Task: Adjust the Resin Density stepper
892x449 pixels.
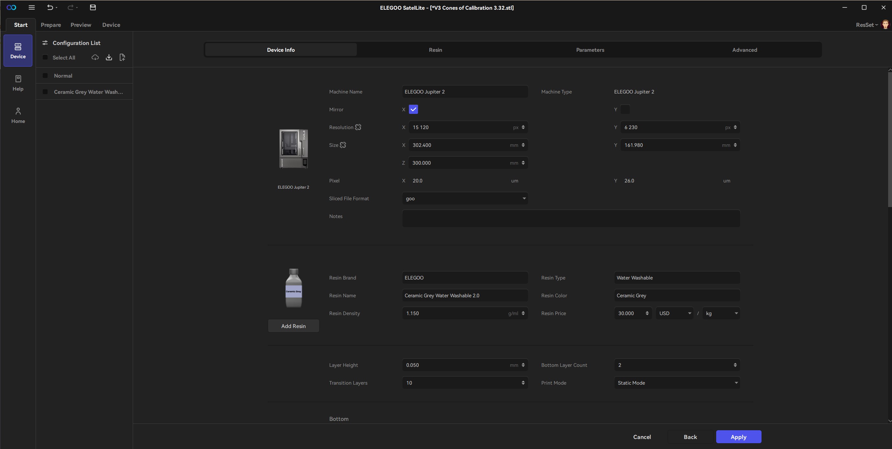Action: pyautogui.click(x=523, y=313)
